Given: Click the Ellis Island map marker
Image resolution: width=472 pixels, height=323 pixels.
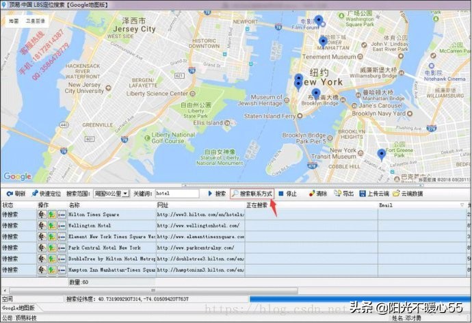Looking at the screenshot, I should 227,122.
